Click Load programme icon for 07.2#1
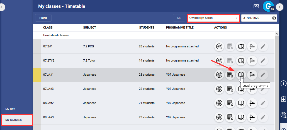 coord(241,46)
